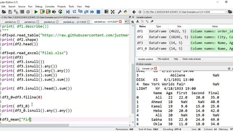Run the current cell icon
The width and height of the screenshot is (233, 131).
click(x=42, y=12)
